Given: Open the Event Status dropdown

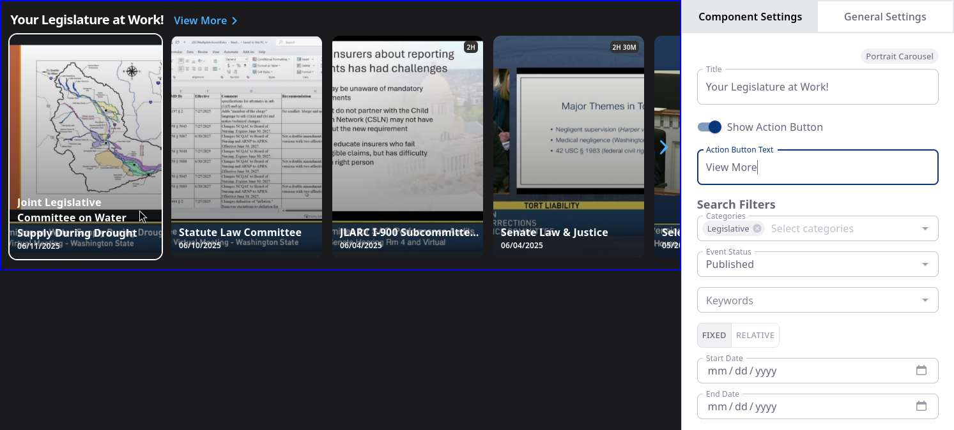Looking at the screenshot, I should [817, 264].
